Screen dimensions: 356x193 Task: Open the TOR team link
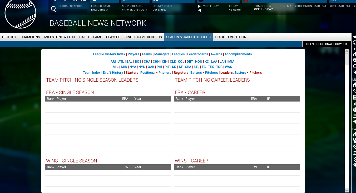pyautogui.click(x=219, y=67)
